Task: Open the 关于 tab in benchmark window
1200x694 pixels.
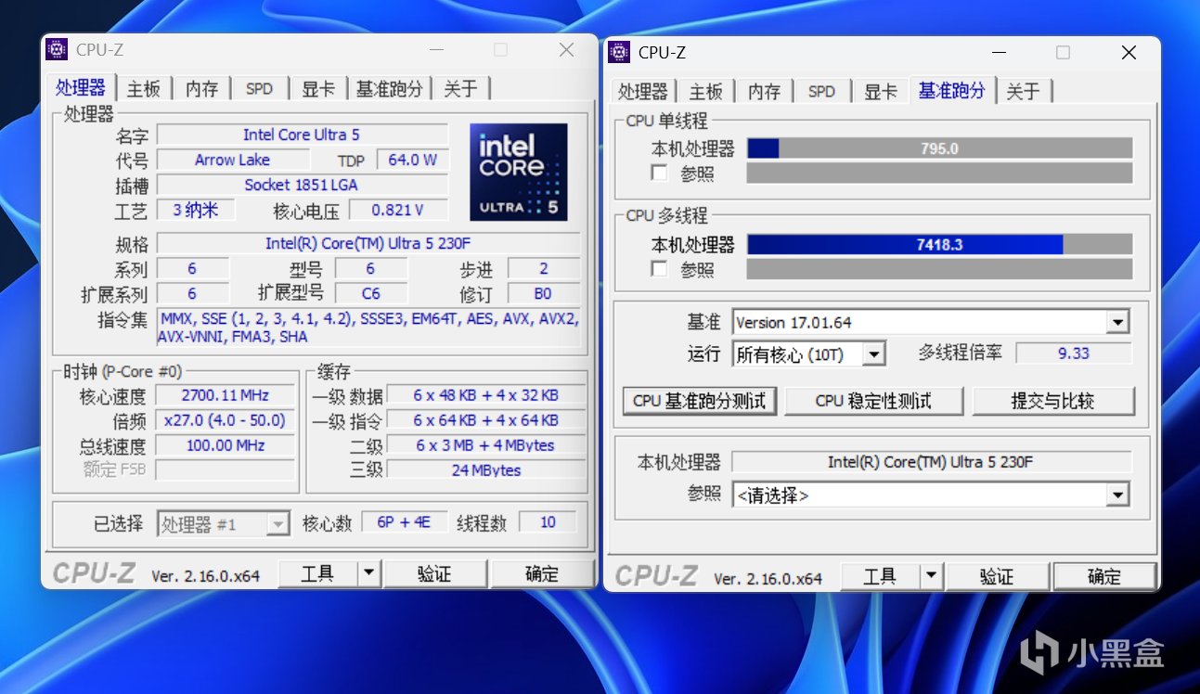Action: click(1023, 91)
